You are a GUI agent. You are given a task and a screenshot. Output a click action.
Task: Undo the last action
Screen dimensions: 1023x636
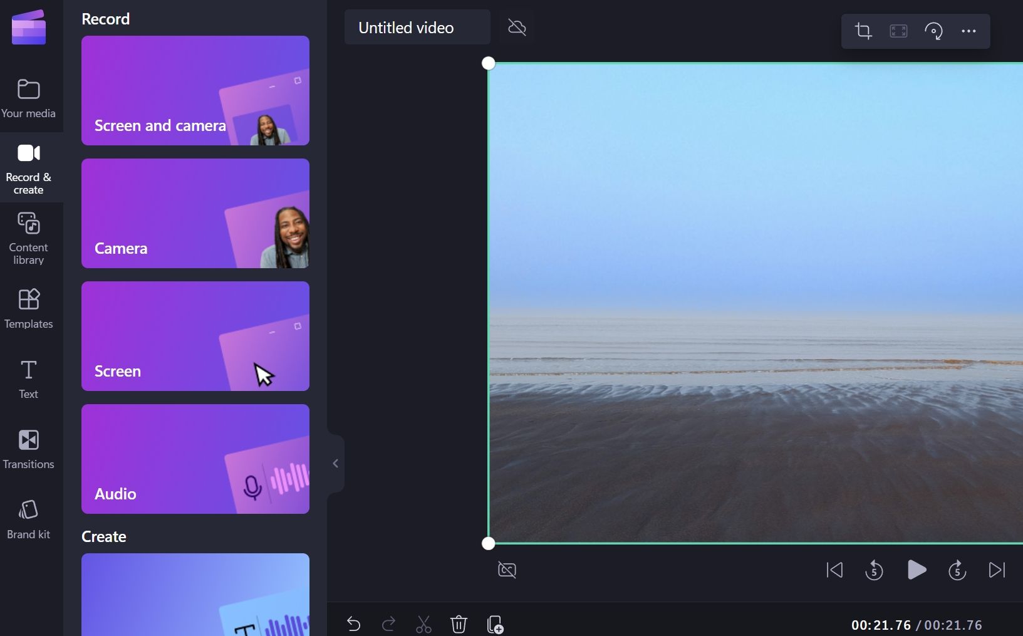[x=354, y=624]
